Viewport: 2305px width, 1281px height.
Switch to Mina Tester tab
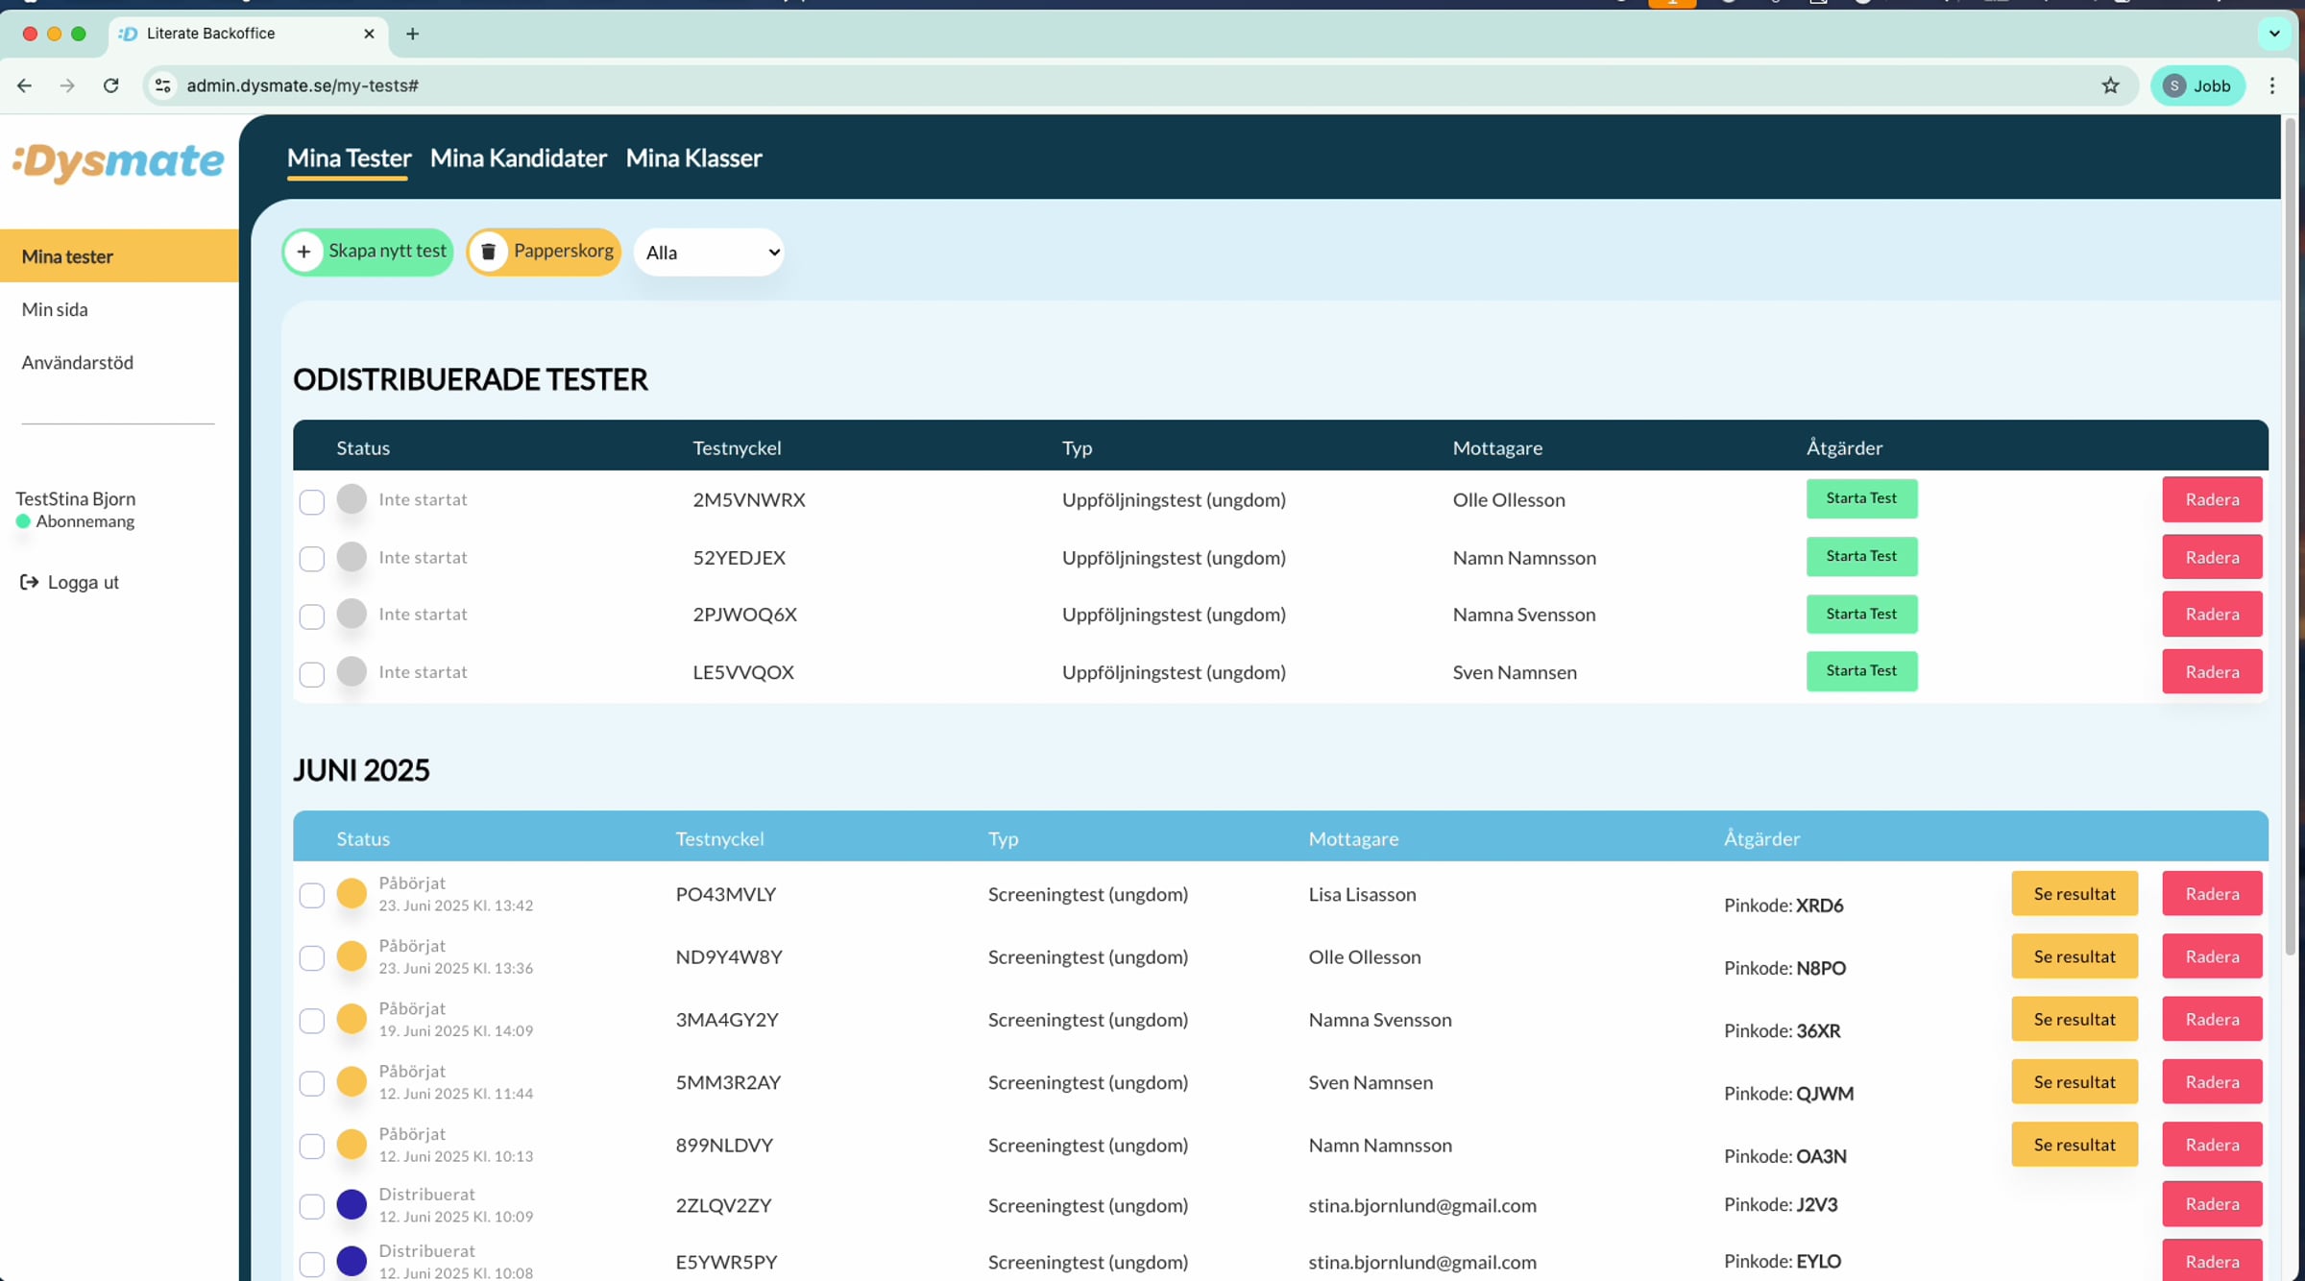coord(349,158)
